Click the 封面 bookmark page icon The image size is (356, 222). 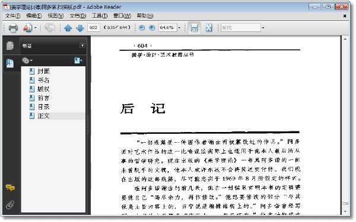point(32,72)
